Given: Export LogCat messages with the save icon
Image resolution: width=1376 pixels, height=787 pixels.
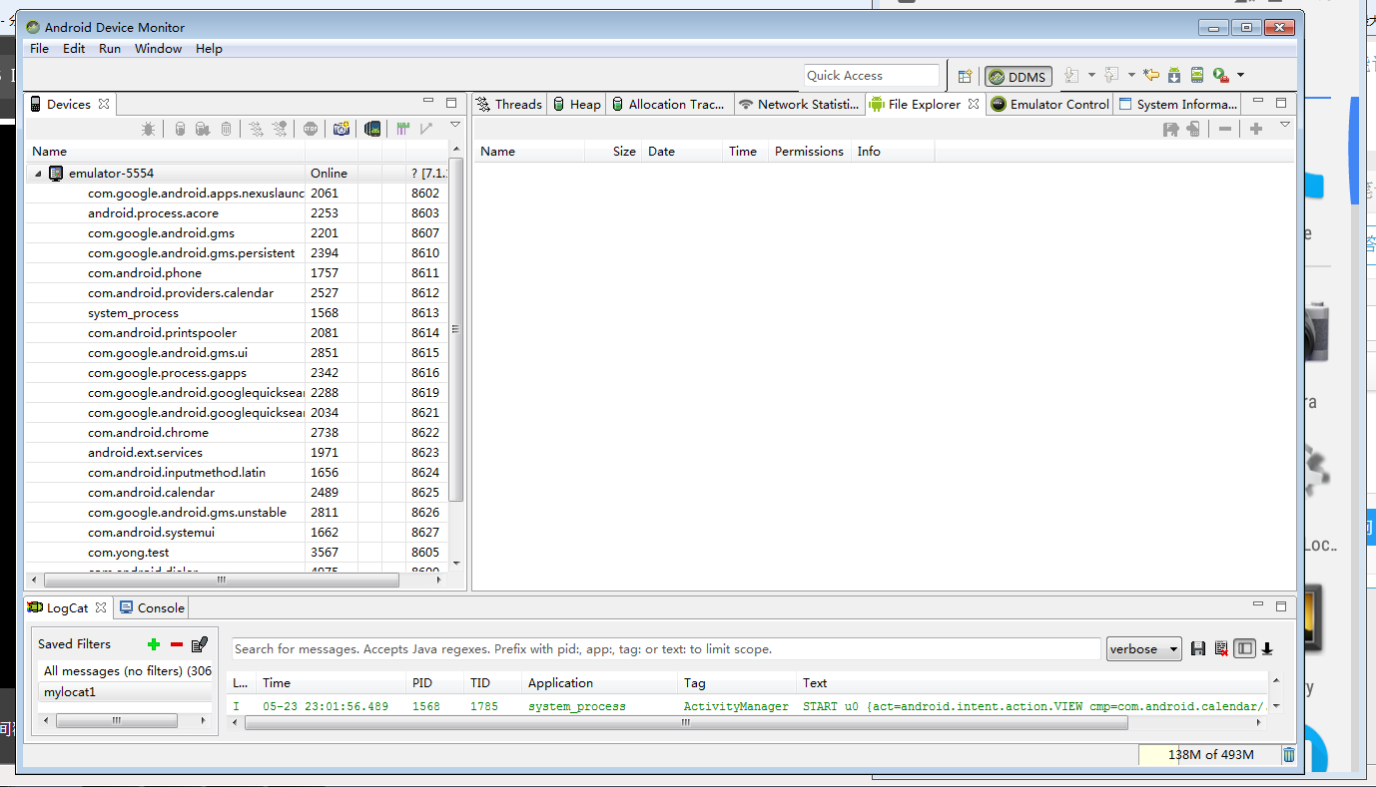Looking at the screenshot, I should click(x=1198, y=648).
